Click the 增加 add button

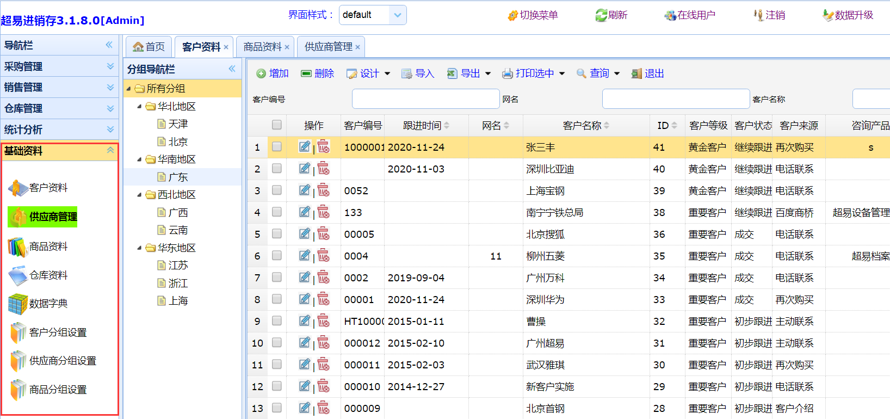click(273, 73)
